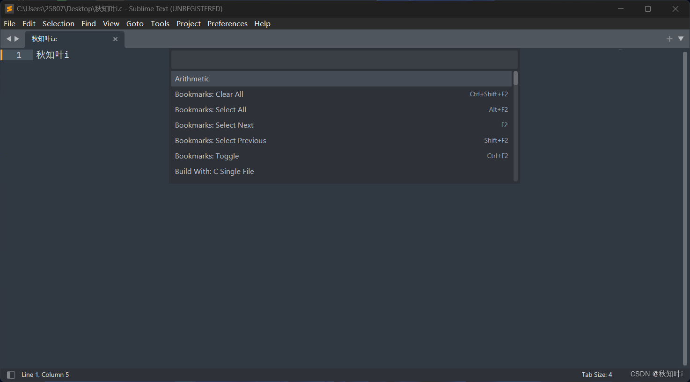
Task: Run Bookmarks: Select All command
Action: pyautogui.click(x=341, y=109)
